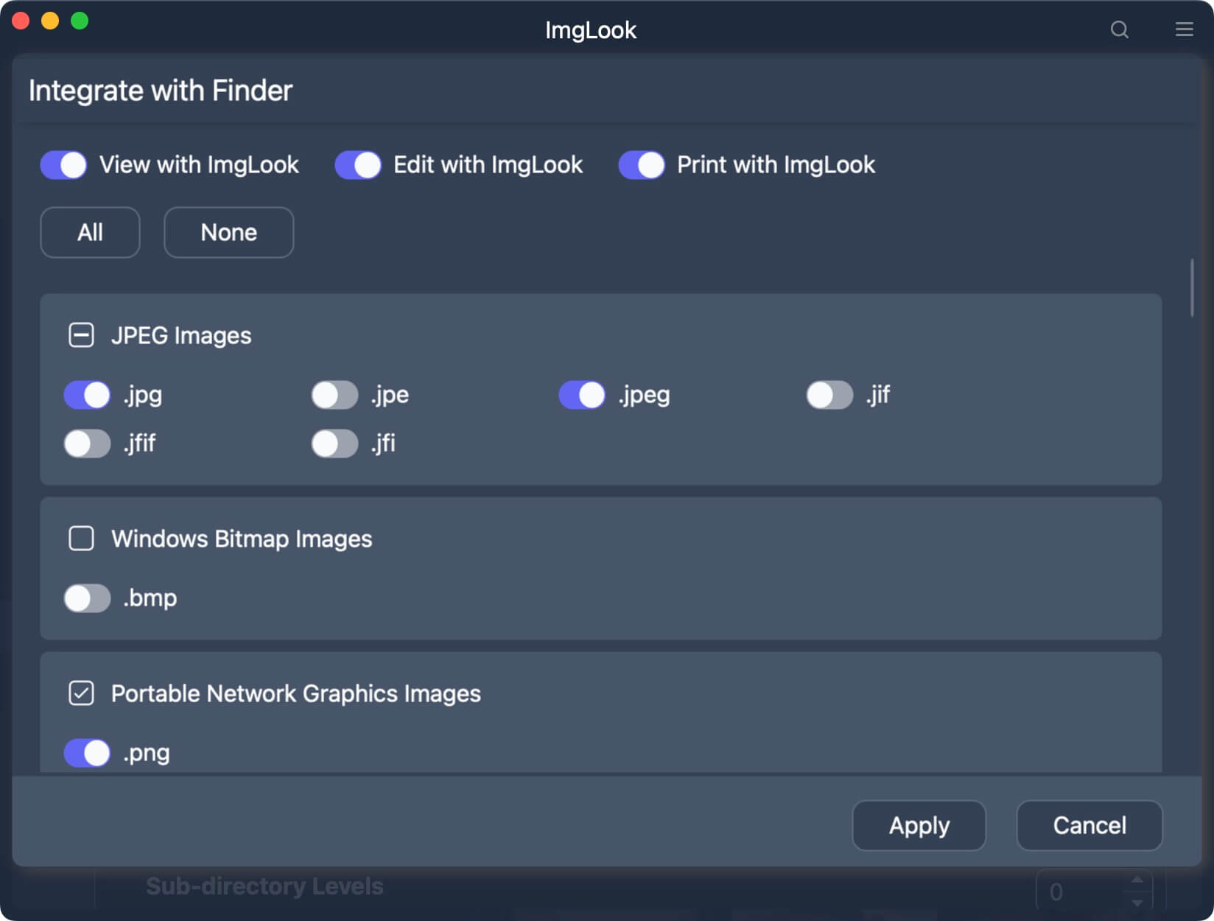The height and width of the screenshot is (921, 1214).
Task: Apply the Finder integration settings
Action: tap(919, 825)
